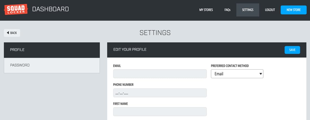Click the blue NEW STORE button
Viewport: 310px width, 120px height.
[294, 10]
